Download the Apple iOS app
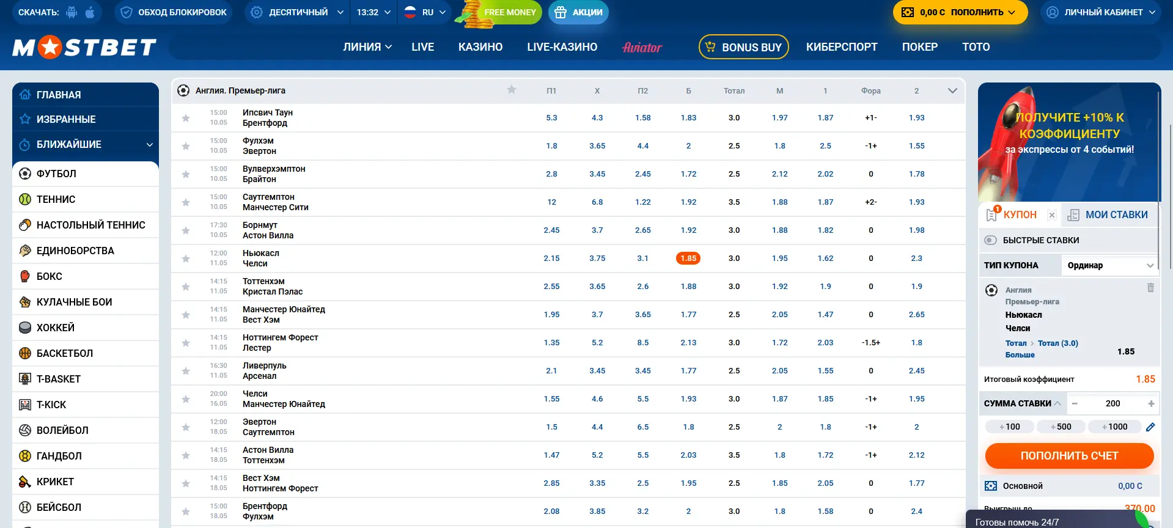Screen dimensions: 1173x528 point(90,12)
